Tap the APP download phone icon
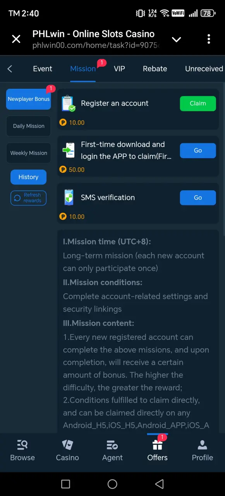 (x=69, y=150)
